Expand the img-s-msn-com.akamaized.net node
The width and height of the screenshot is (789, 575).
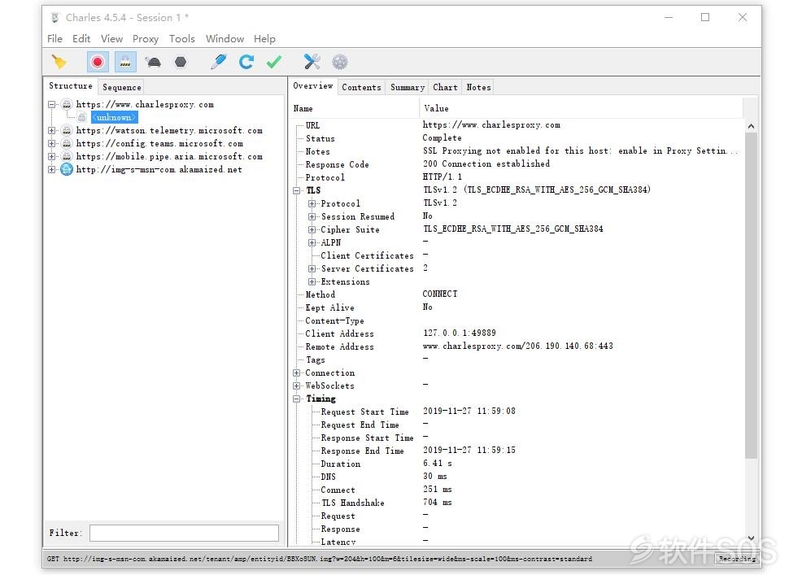click(x=51, y=169)
